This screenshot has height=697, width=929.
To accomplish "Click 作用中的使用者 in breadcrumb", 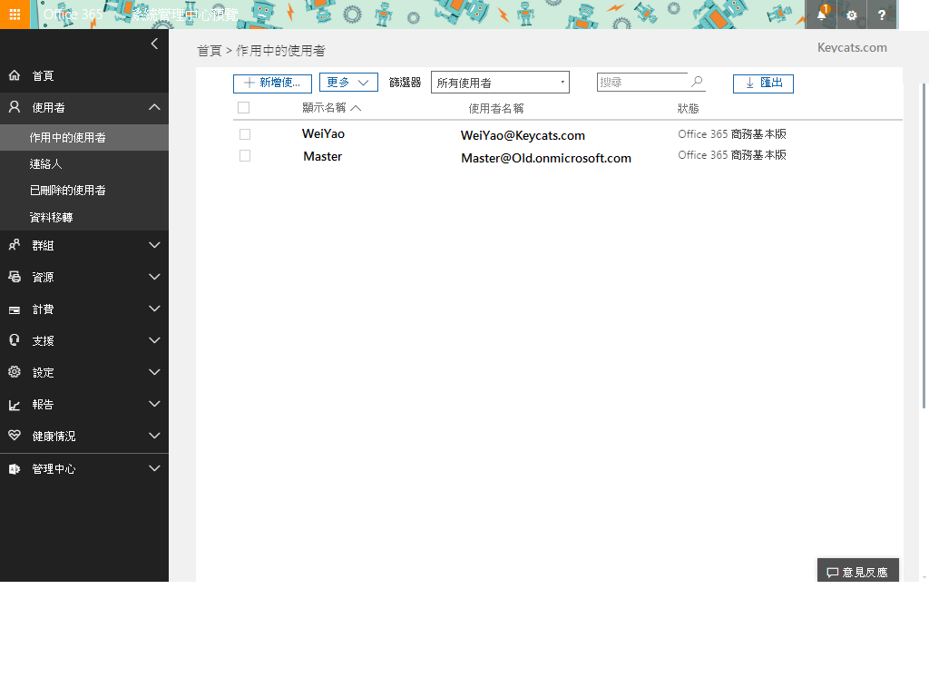I will (280, 51).
